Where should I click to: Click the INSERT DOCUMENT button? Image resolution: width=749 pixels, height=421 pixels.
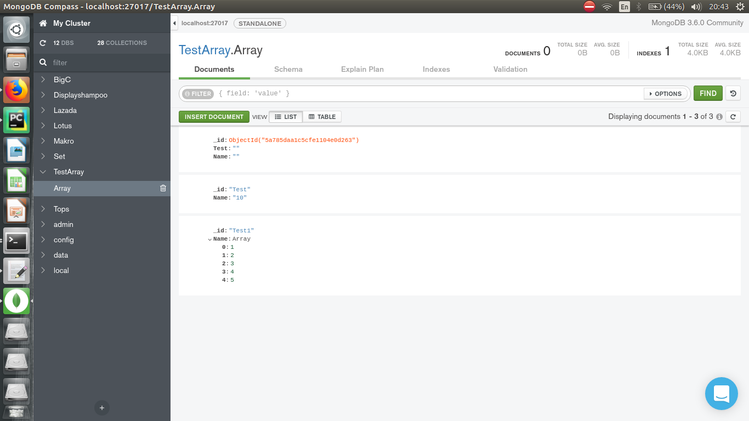214,116
